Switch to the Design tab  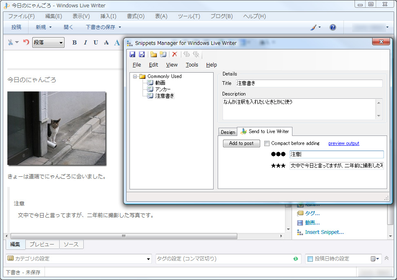(x=227, y=131)
